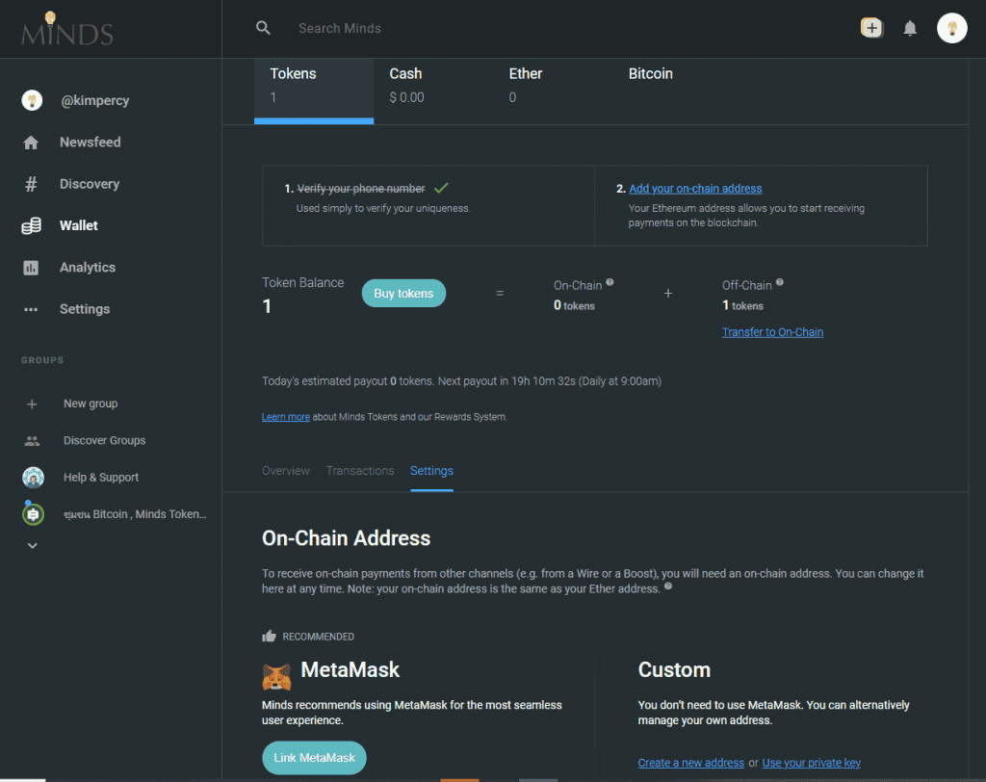Image resolution: width=986 pixels, height=782 pixels.
Task: Open Analytics from the sidebar
Action: tap(88, 268)
